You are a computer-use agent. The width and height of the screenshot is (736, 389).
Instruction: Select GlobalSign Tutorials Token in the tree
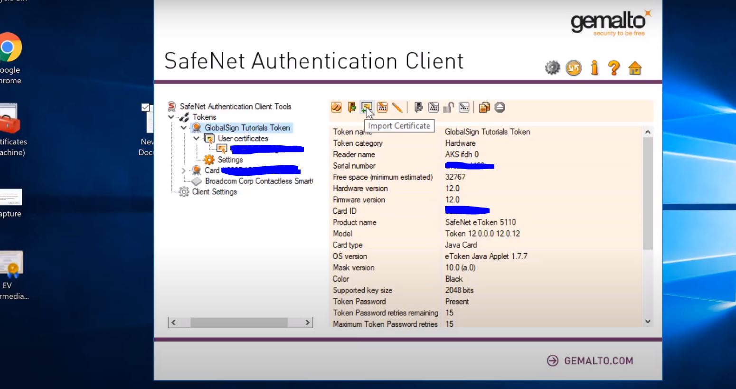coord(247,128)
